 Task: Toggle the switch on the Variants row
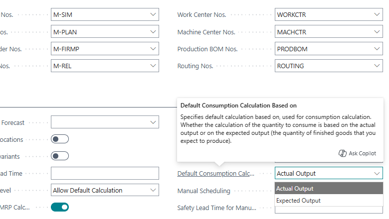[x=60, y=156]
